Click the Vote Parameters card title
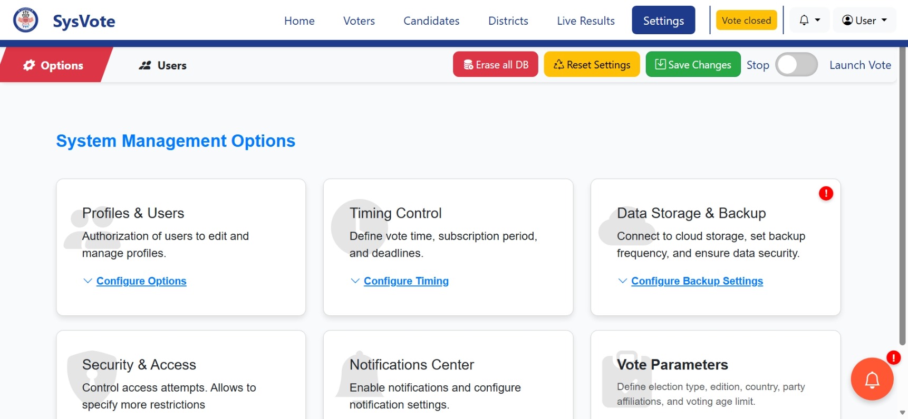 coord(672,365)
